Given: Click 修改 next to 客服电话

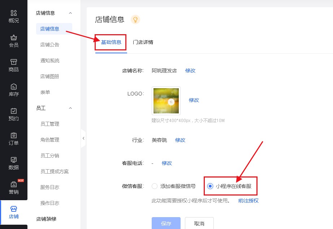Looking at the screenshot, I should 167,163.
